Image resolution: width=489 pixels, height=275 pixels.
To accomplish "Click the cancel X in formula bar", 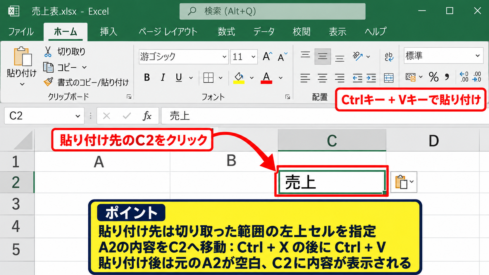I will coord(106,116).
